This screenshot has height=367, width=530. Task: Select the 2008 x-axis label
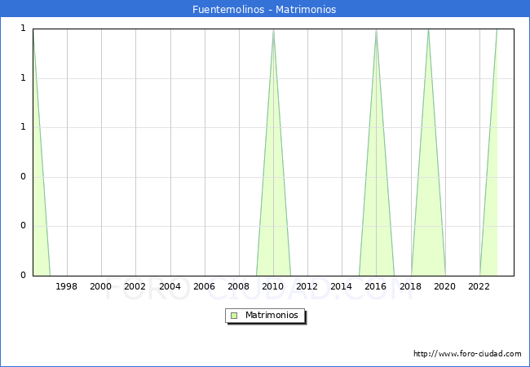[x=238, y=286]
